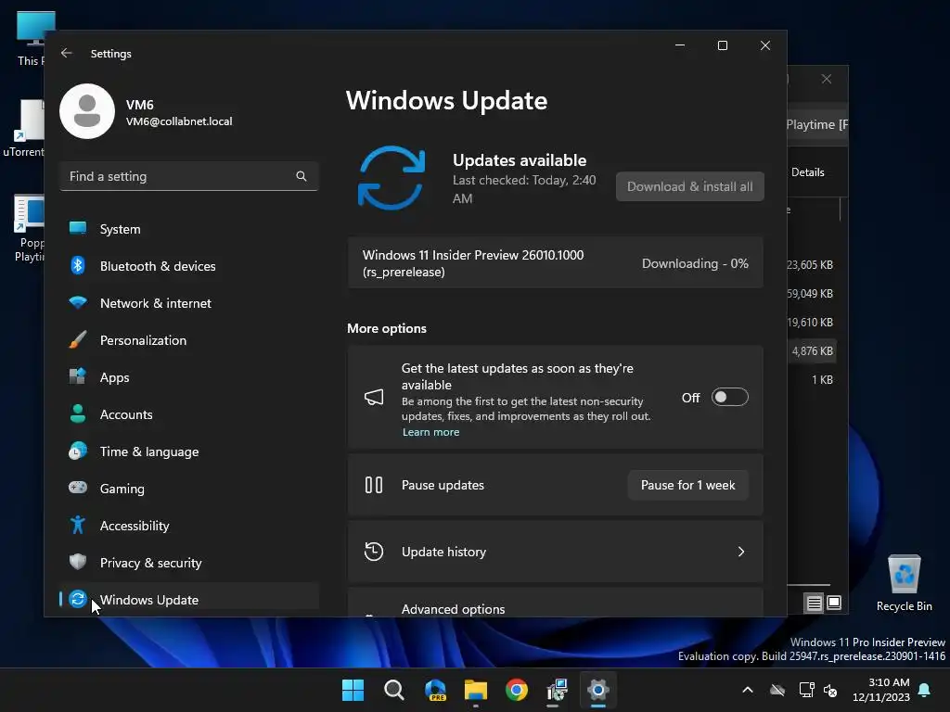Expand Update history with its chevron
The height and width of the screenshot is (712, 950).
coord(741,552)
